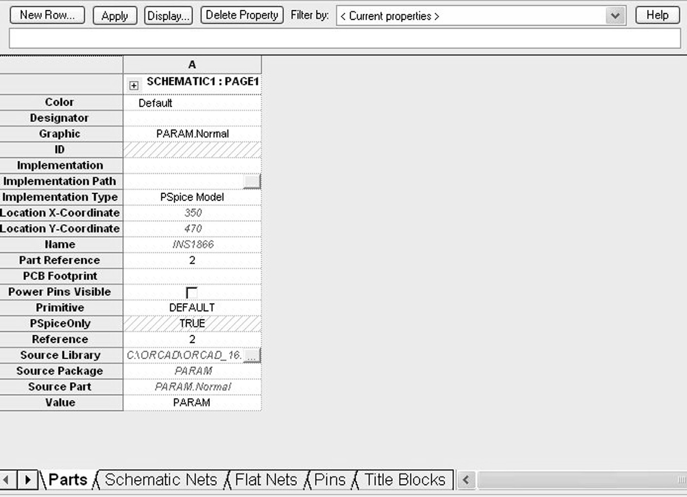
Task: Click the New Row... button
Action: 47,16
